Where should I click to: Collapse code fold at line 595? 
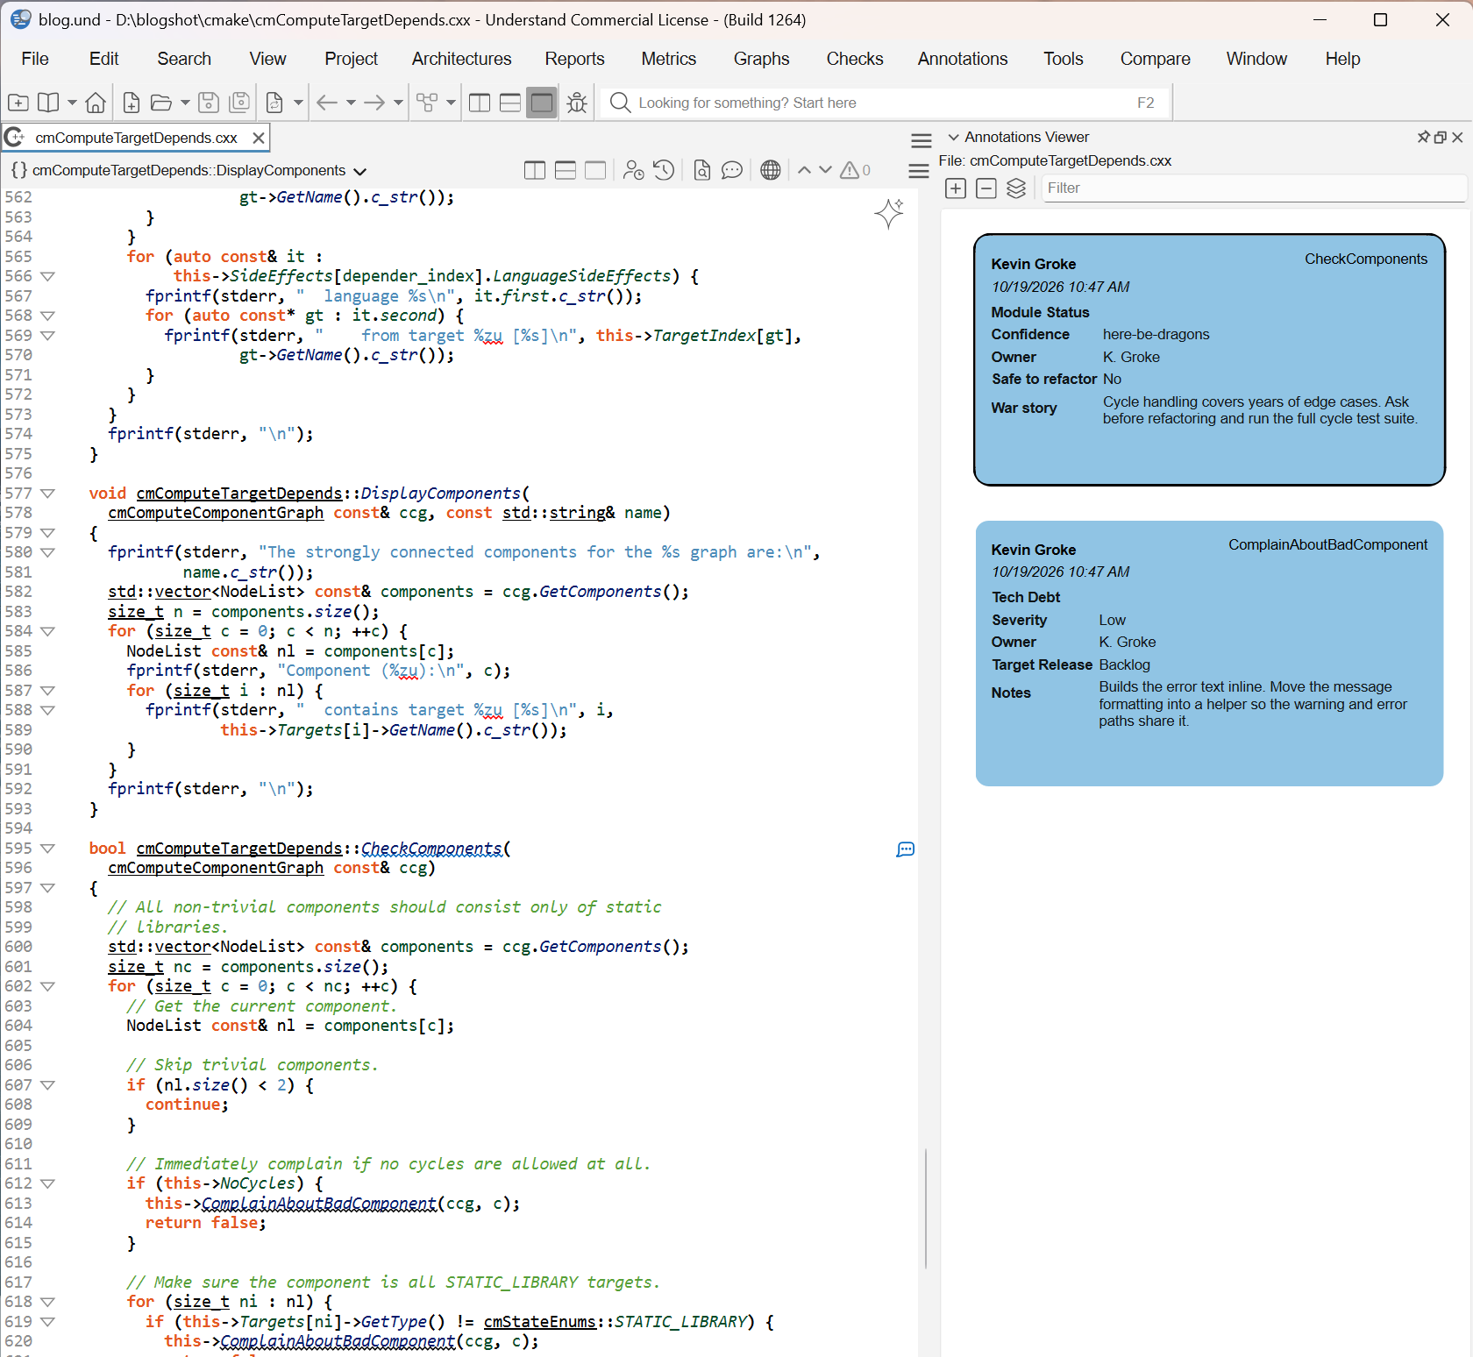47,849
